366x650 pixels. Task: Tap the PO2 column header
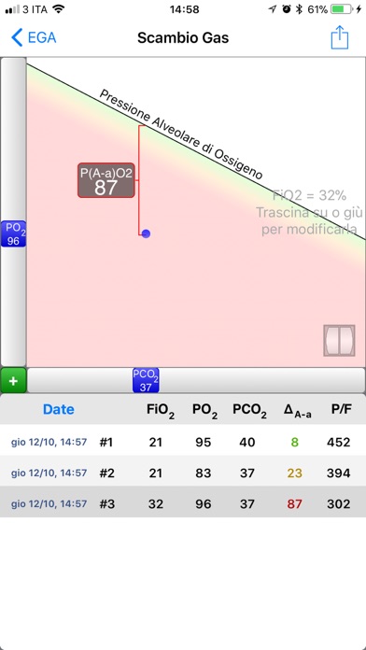click(x=204, y=411)
